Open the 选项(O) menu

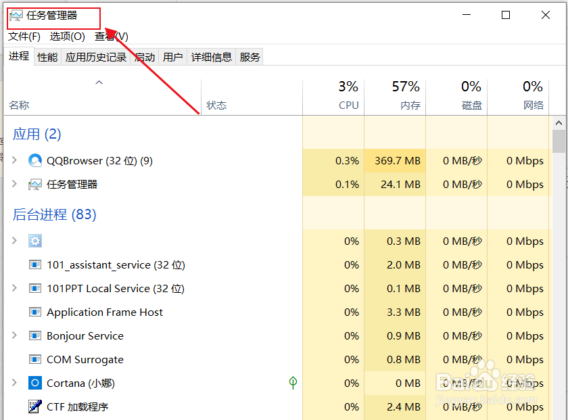pyautogui.click(x=68, y=37)
